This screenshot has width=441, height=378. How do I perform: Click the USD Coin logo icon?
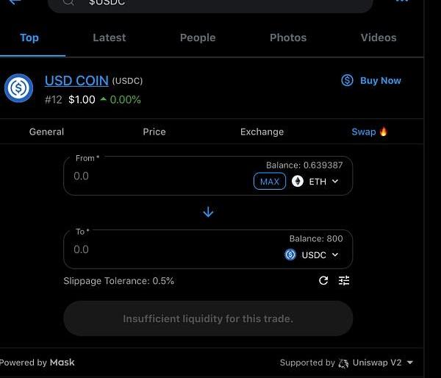click(x=18, y=88)
